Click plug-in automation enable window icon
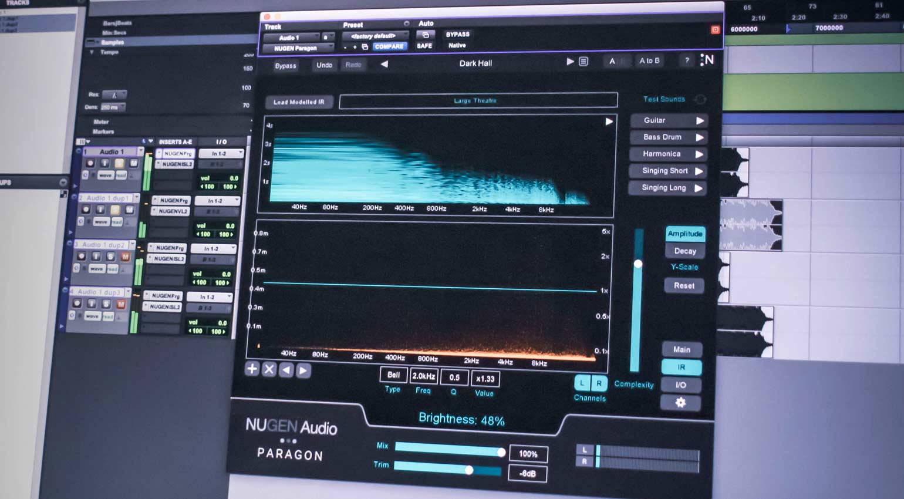 click(426, 35)
